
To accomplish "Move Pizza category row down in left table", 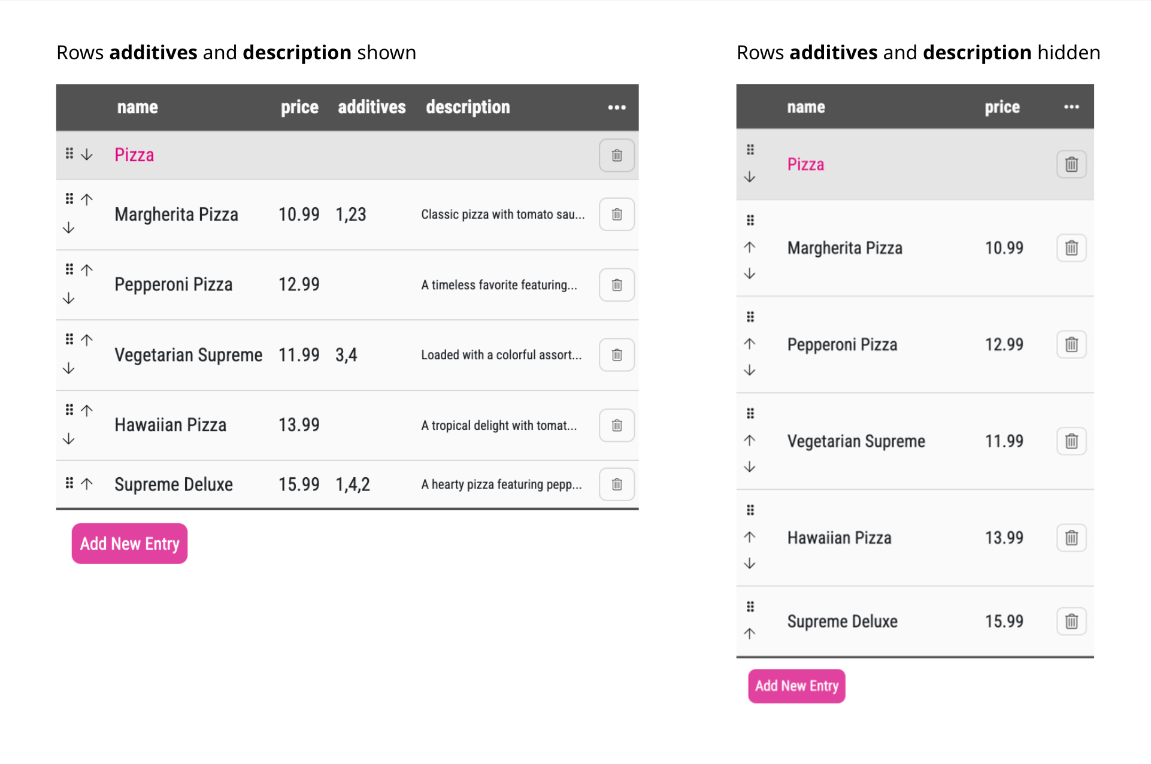I will click(x=87, y=154).
